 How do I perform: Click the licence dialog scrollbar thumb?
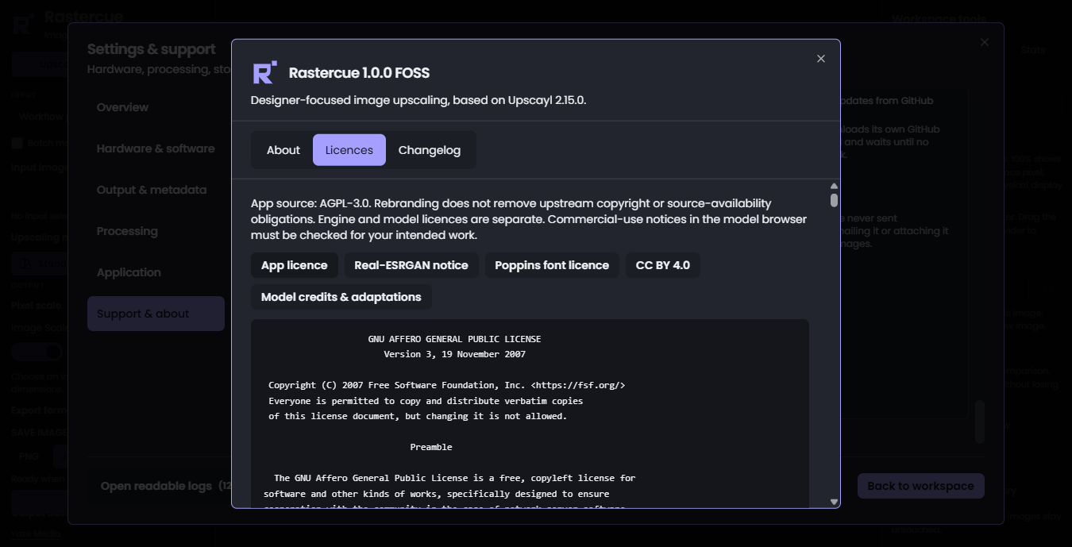pyautogui.click(x=834, y=200)
